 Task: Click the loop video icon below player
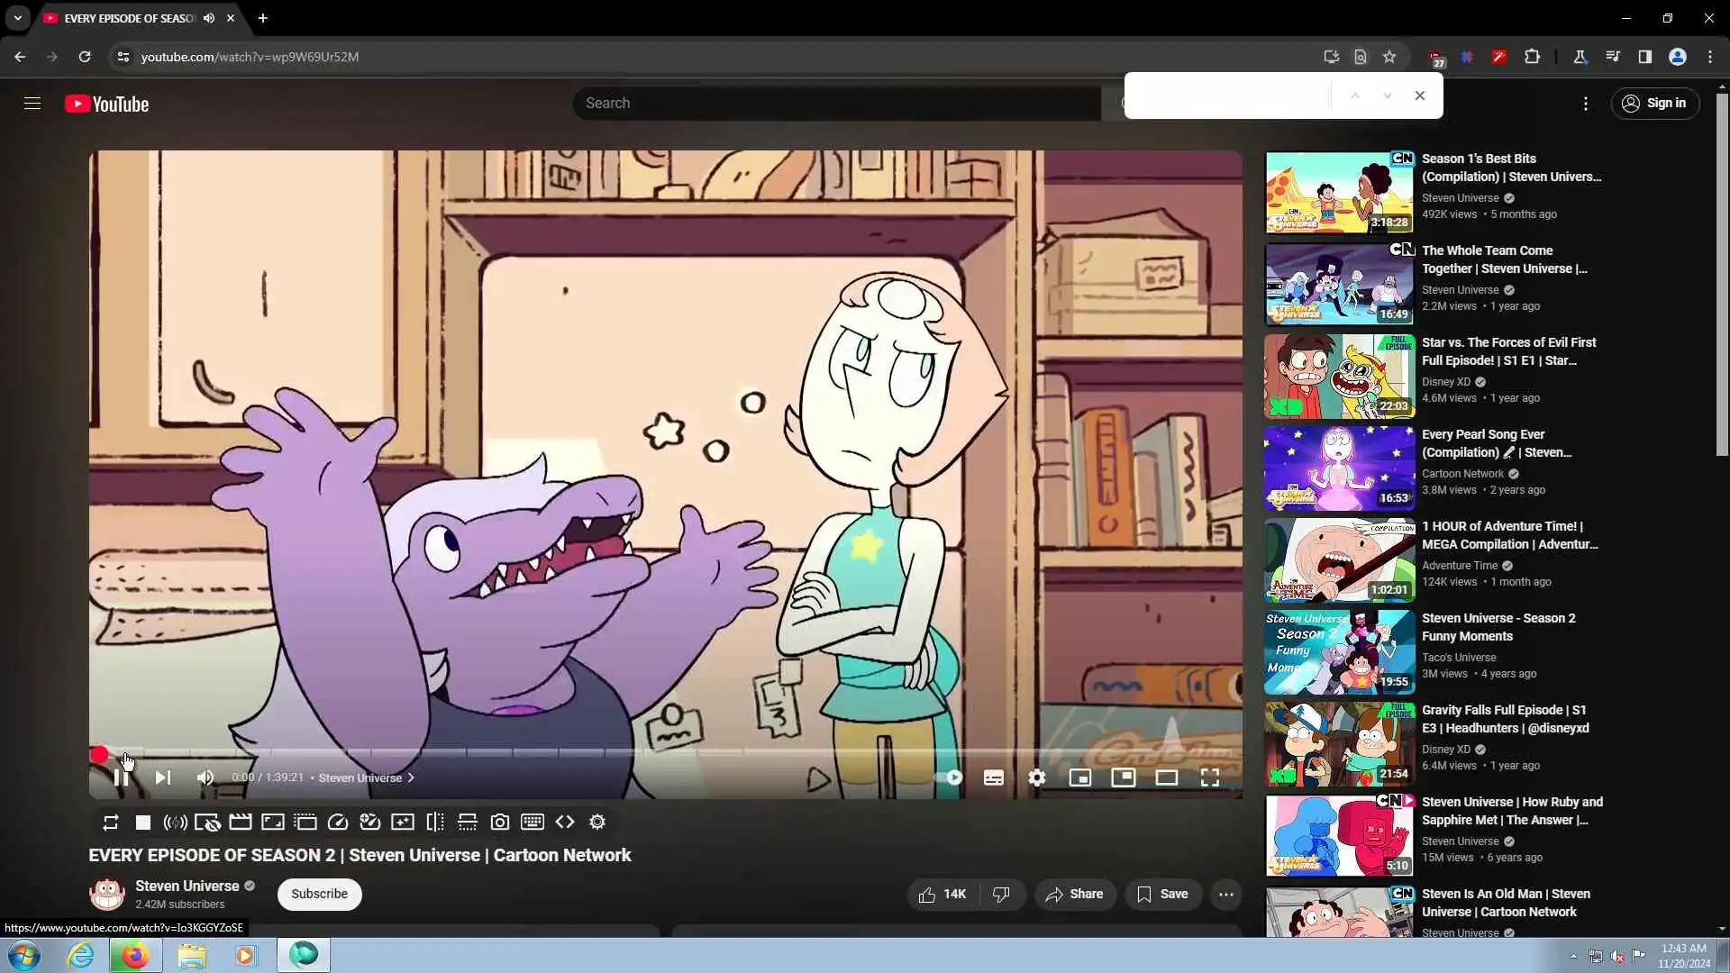coord(110,823)
